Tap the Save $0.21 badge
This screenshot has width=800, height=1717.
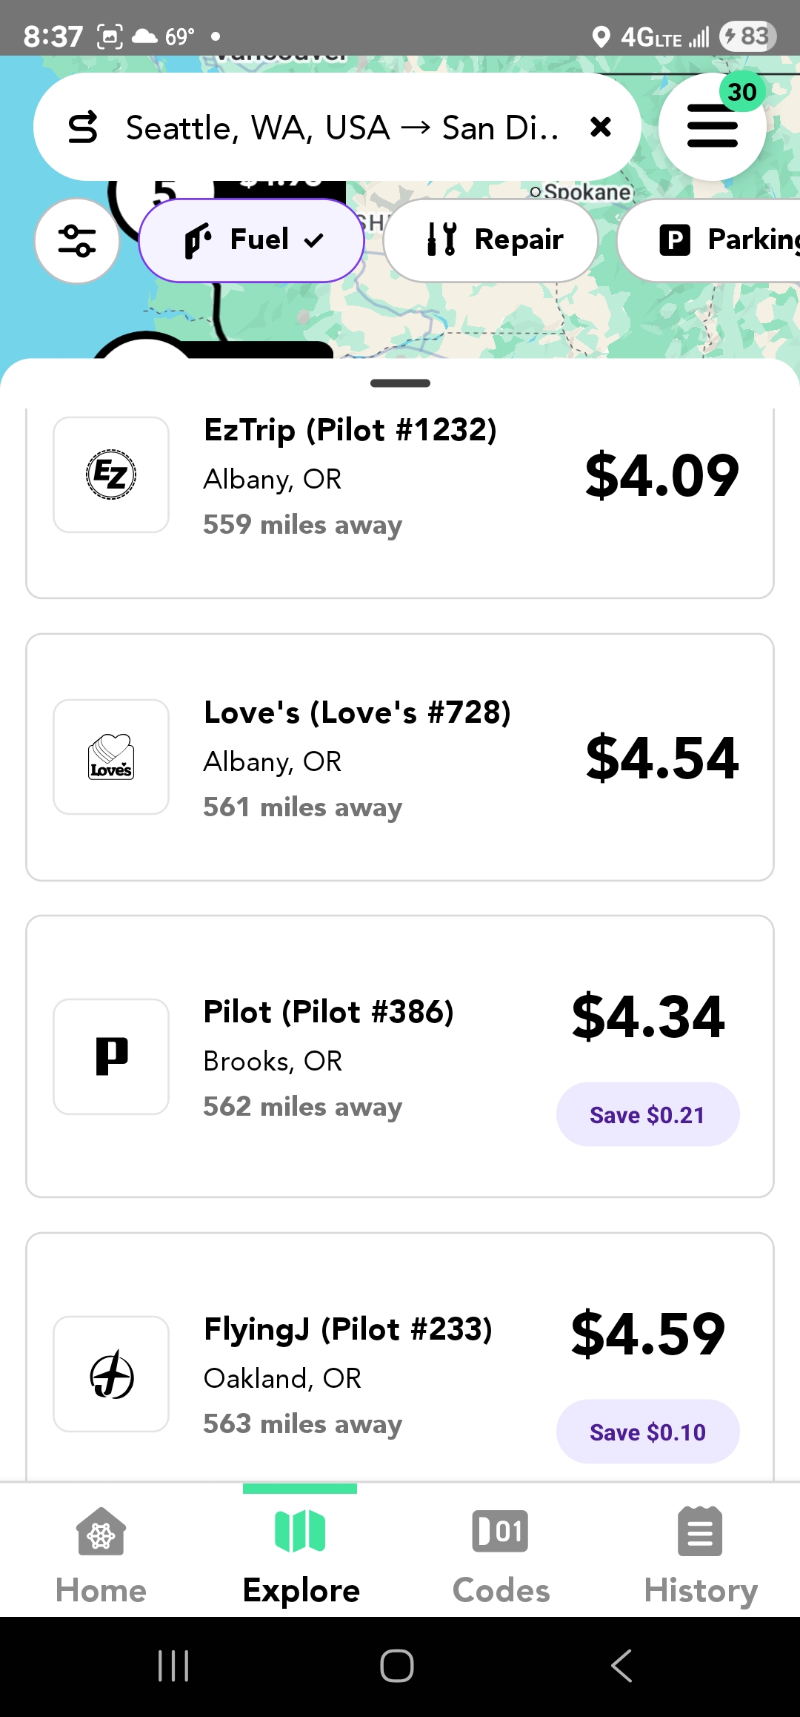pos(647,1114)
